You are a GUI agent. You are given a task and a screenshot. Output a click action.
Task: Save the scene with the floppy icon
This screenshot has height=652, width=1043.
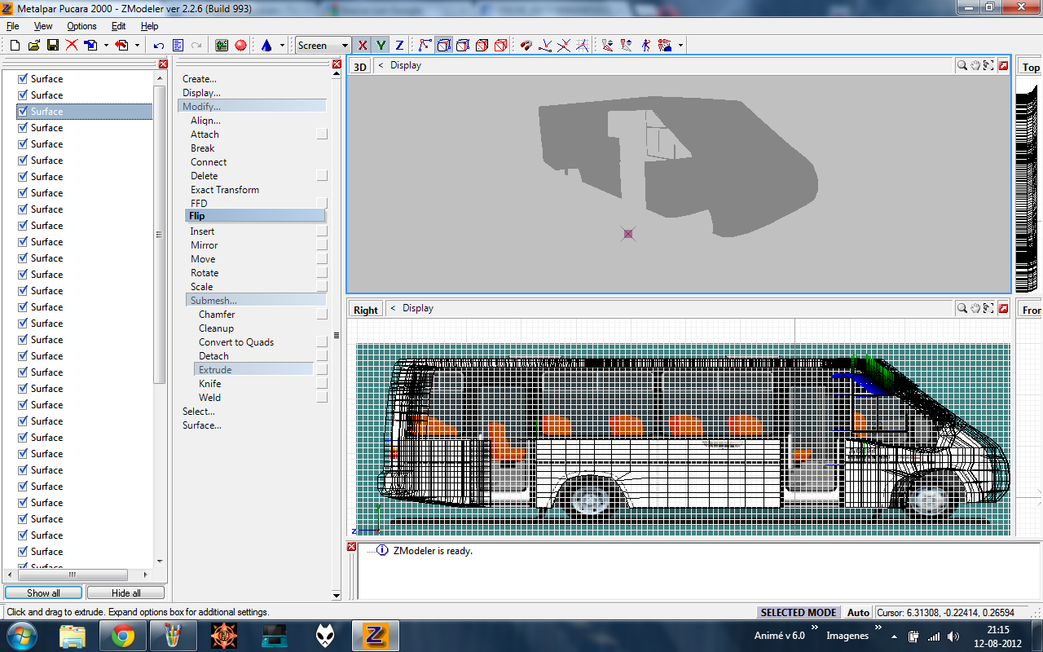click(53, 46)
